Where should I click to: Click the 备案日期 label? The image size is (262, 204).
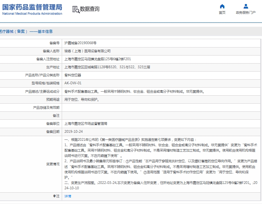click(53, 131)
